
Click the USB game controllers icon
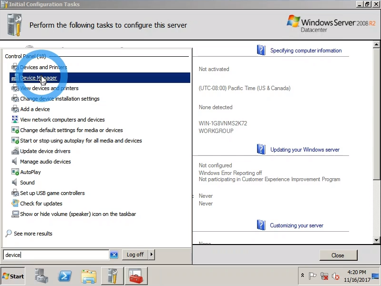click(x=15, y=193)
